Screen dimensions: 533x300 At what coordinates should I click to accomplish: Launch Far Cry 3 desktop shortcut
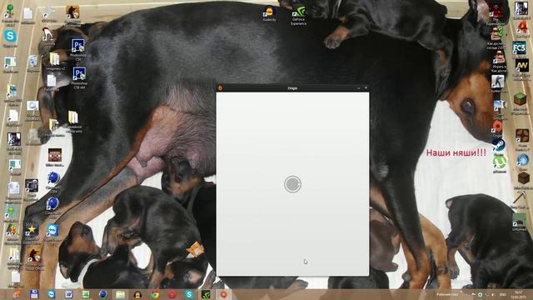pos(520,48)
